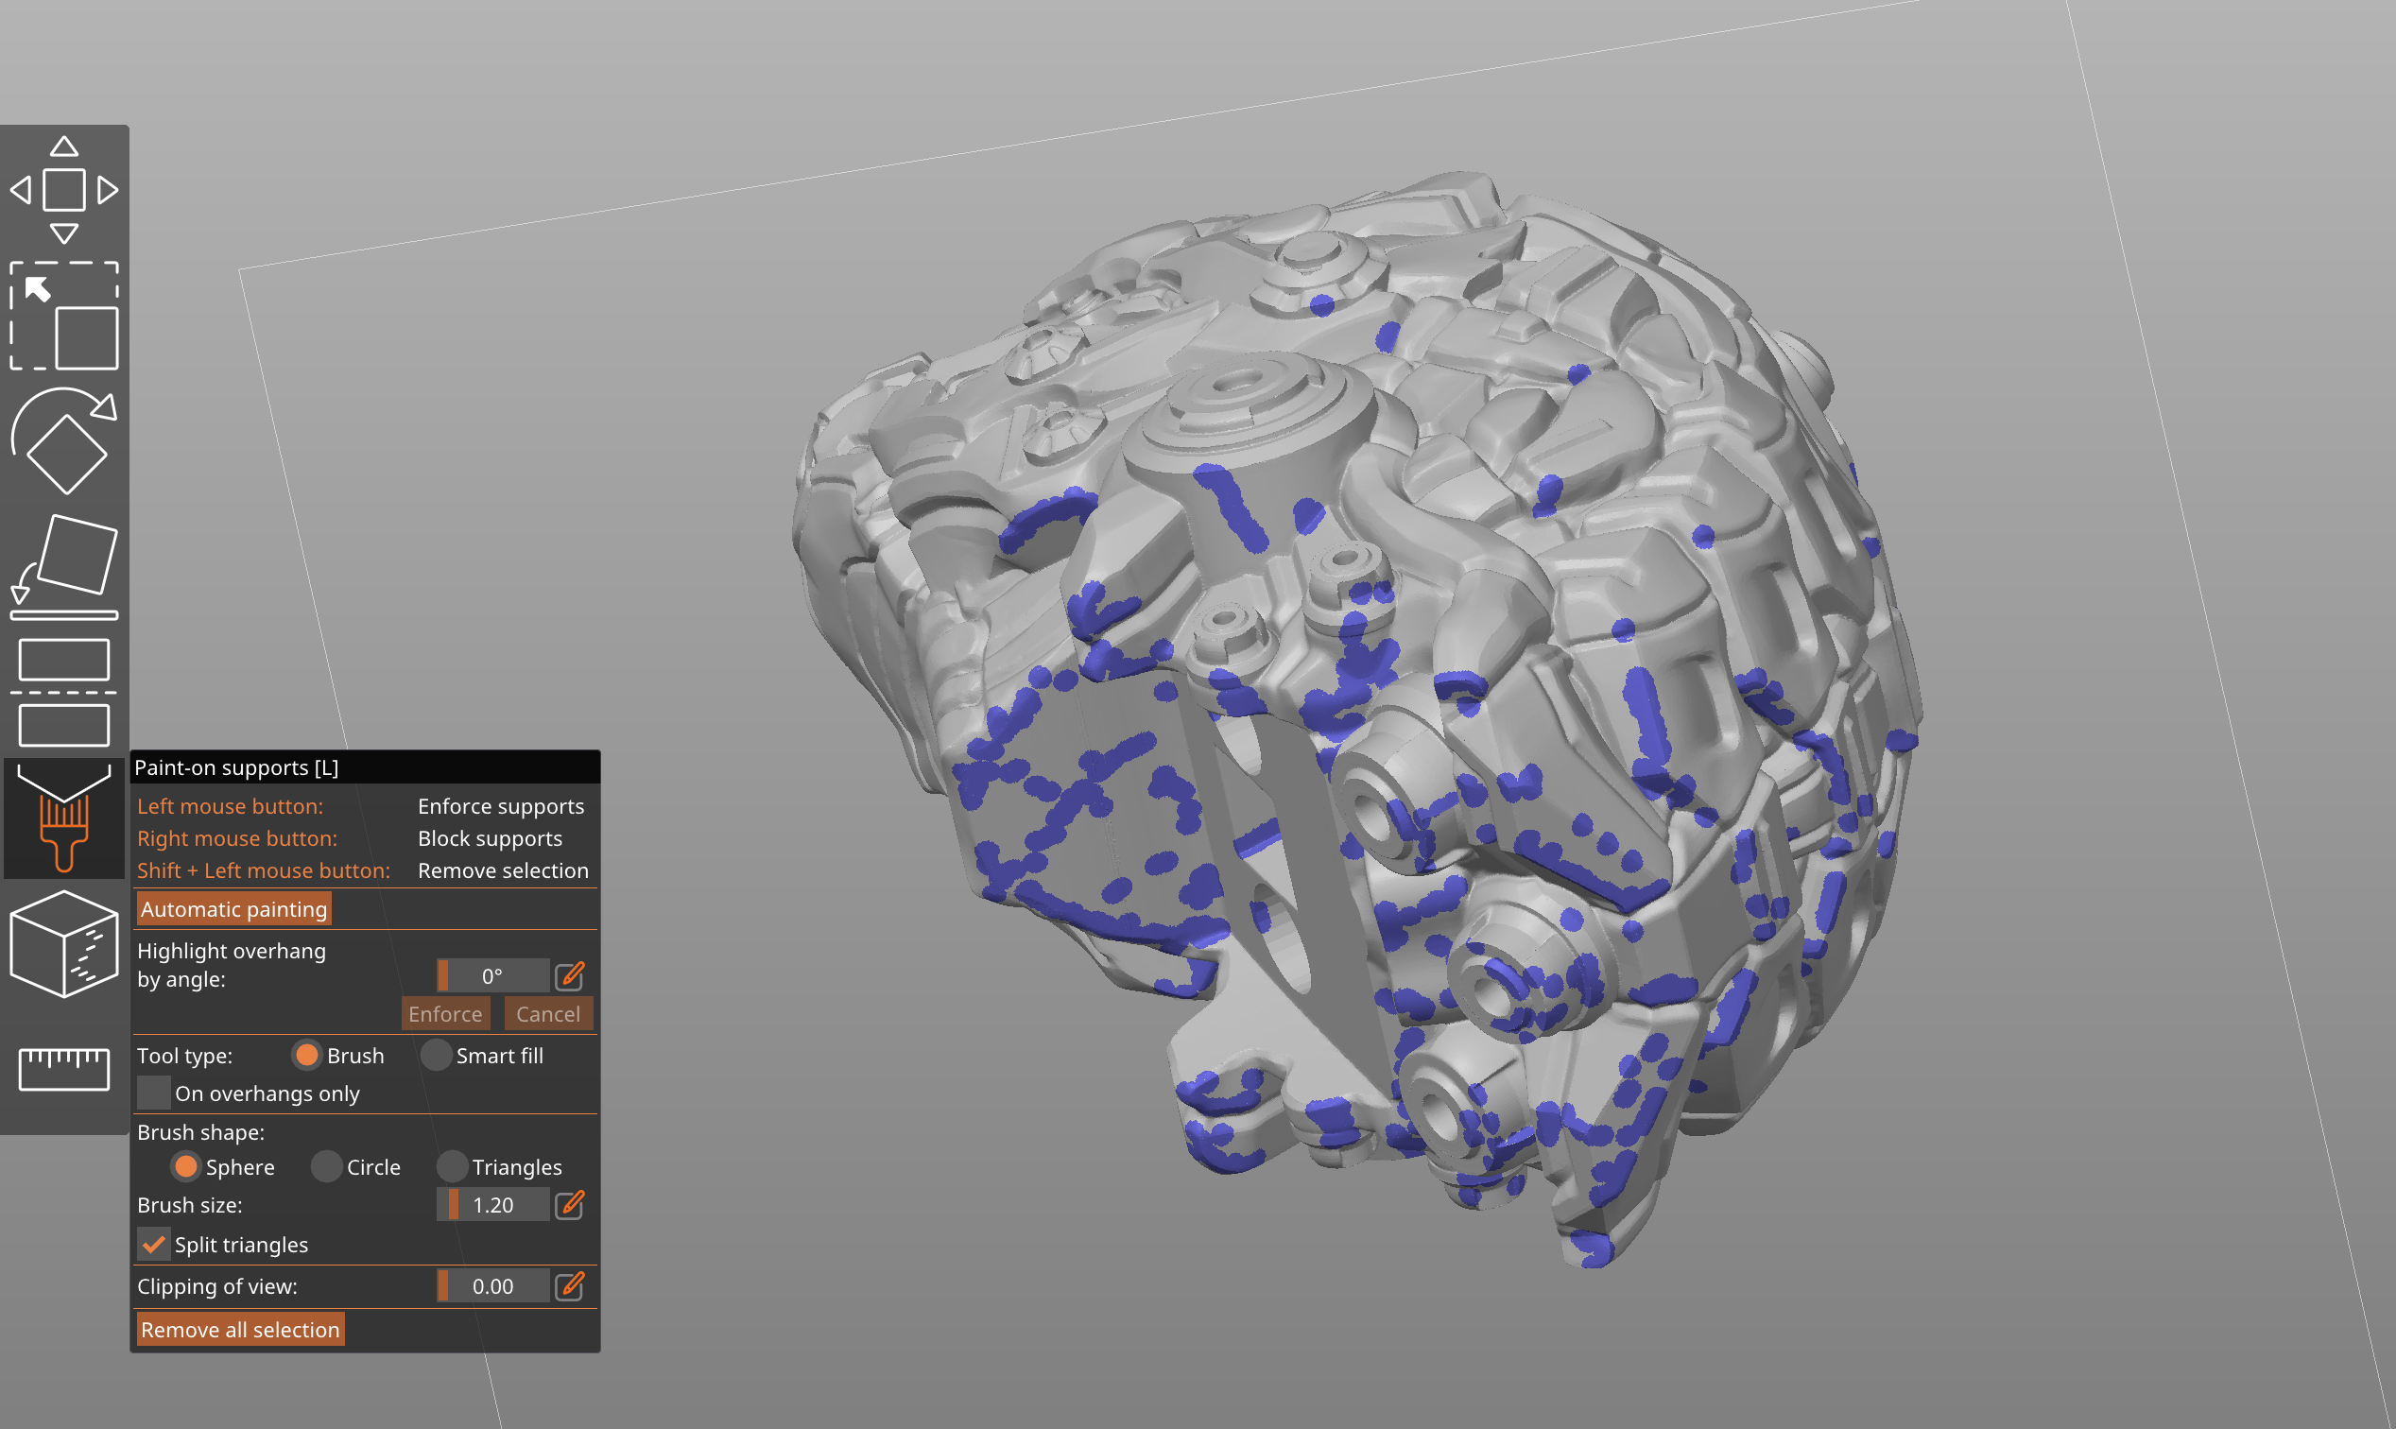Click the 'Remove selection' label
The width and height of the screenshot is (2396, 1429).
coord(503,870)
